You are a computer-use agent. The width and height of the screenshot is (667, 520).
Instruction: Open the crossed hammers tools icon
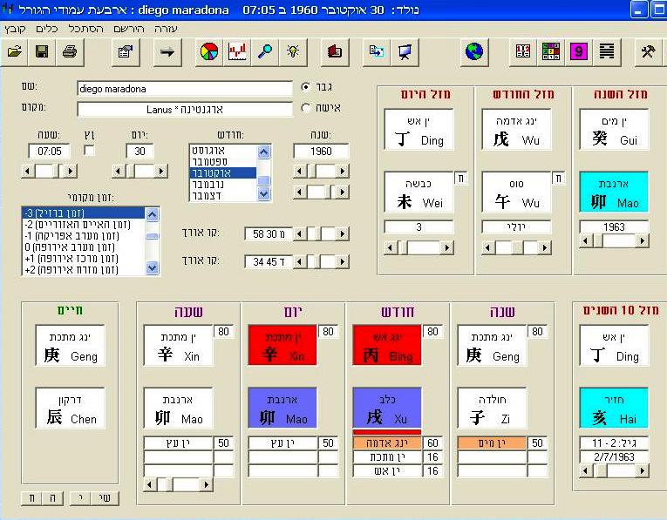click(x=648, y=52)
